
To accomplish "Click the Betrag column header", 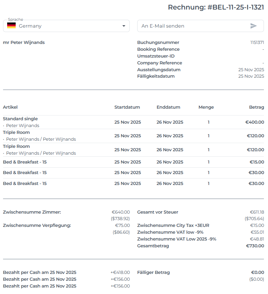I will coord(256,107).
